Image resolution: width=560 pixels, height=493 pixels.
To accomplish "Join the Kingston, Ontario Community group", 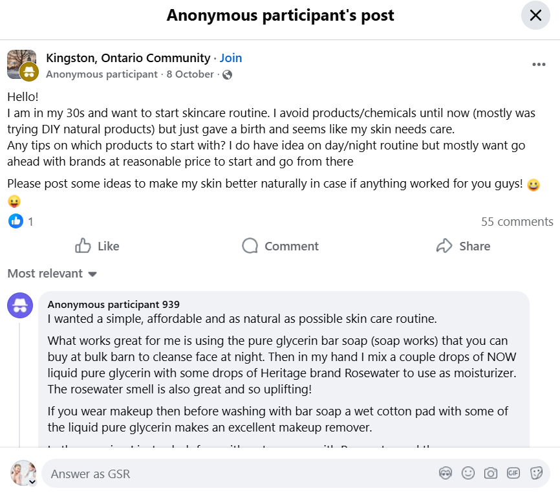I will pyautogui.click(x=231, y=58).
